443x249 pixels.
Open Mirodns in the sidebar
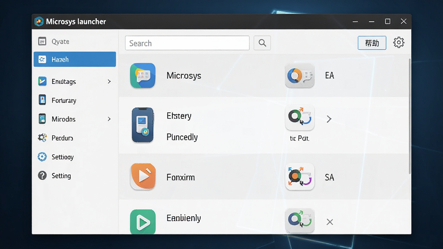click(74, 119)
